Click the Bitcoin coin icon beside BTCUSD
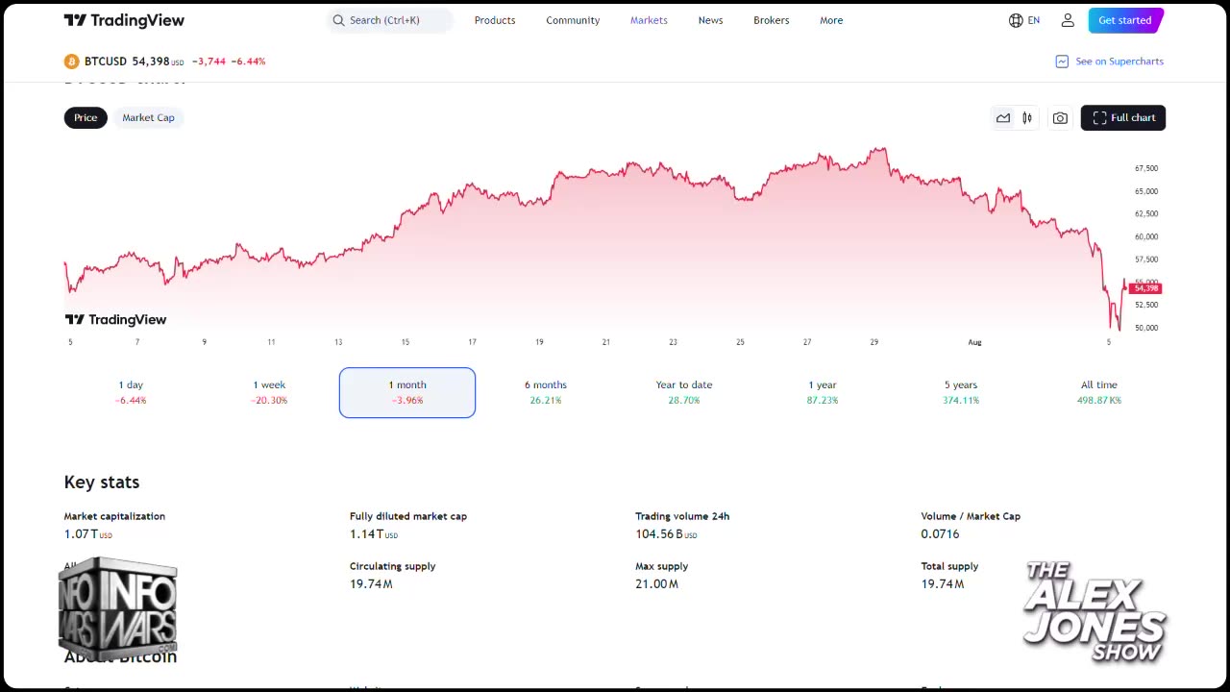Viewport: 1230px width, 692px height. 71,62
